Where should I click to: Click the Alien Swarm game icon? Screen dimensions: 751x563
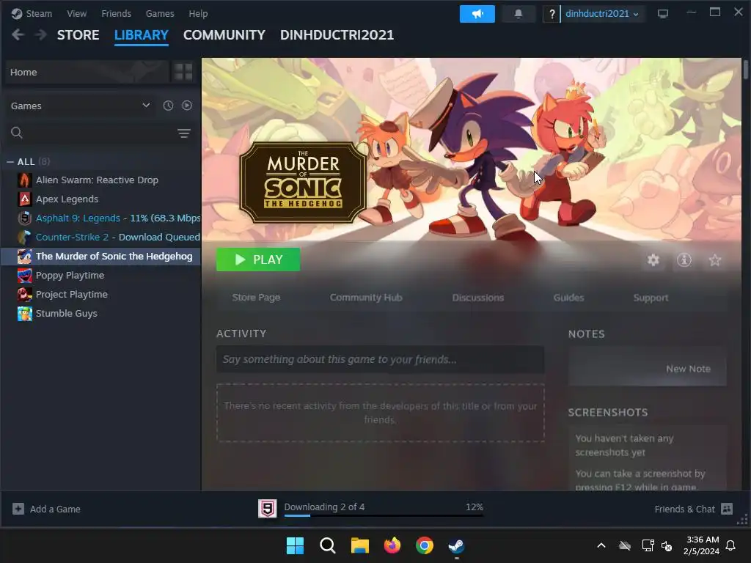click(24, 180)
